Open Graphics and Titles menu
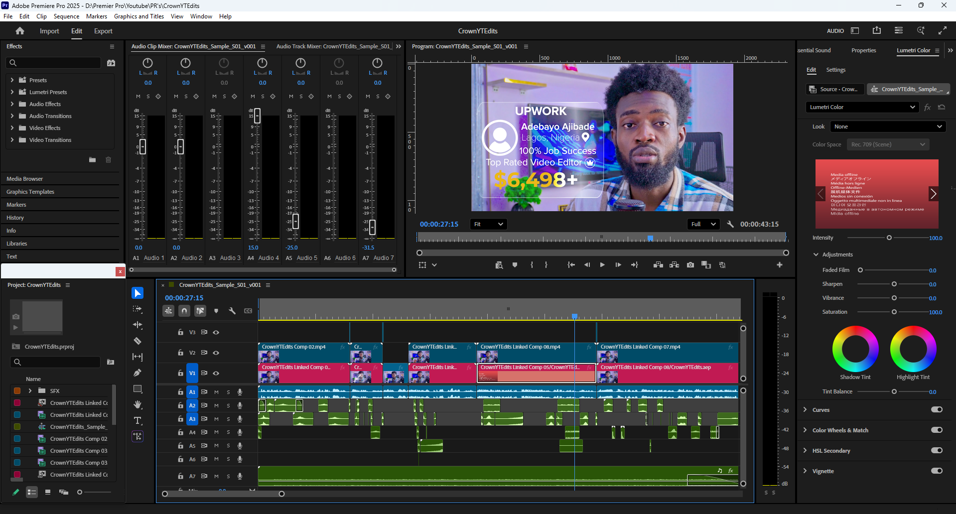The width and height of the screenshot is (956, 514). tap(139, 16)
